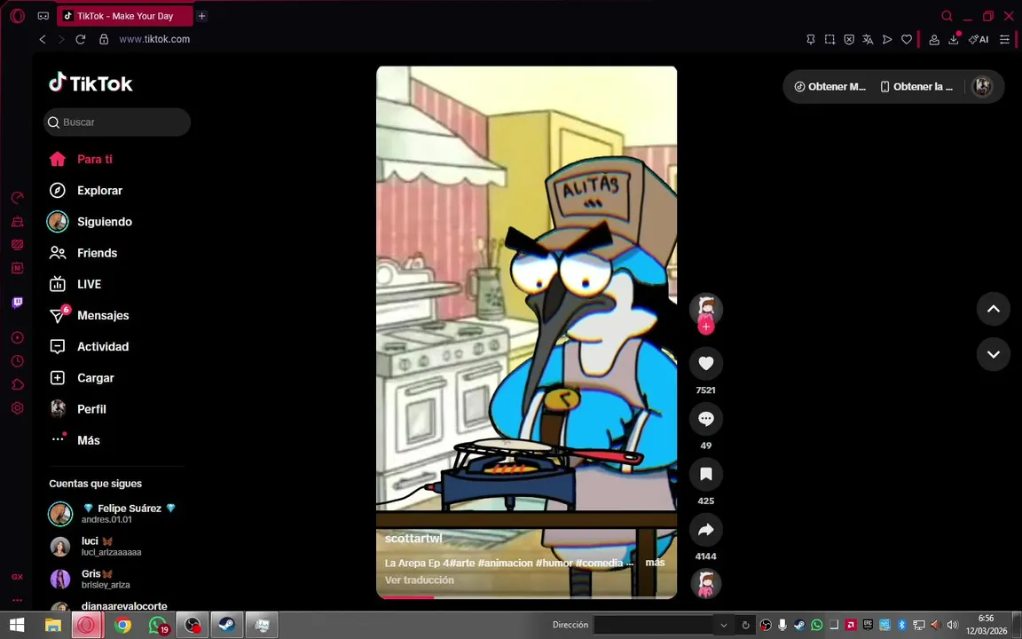Open Windows Start menu
Viewport: 1022px width, 639px height.
tap(17, 625)
